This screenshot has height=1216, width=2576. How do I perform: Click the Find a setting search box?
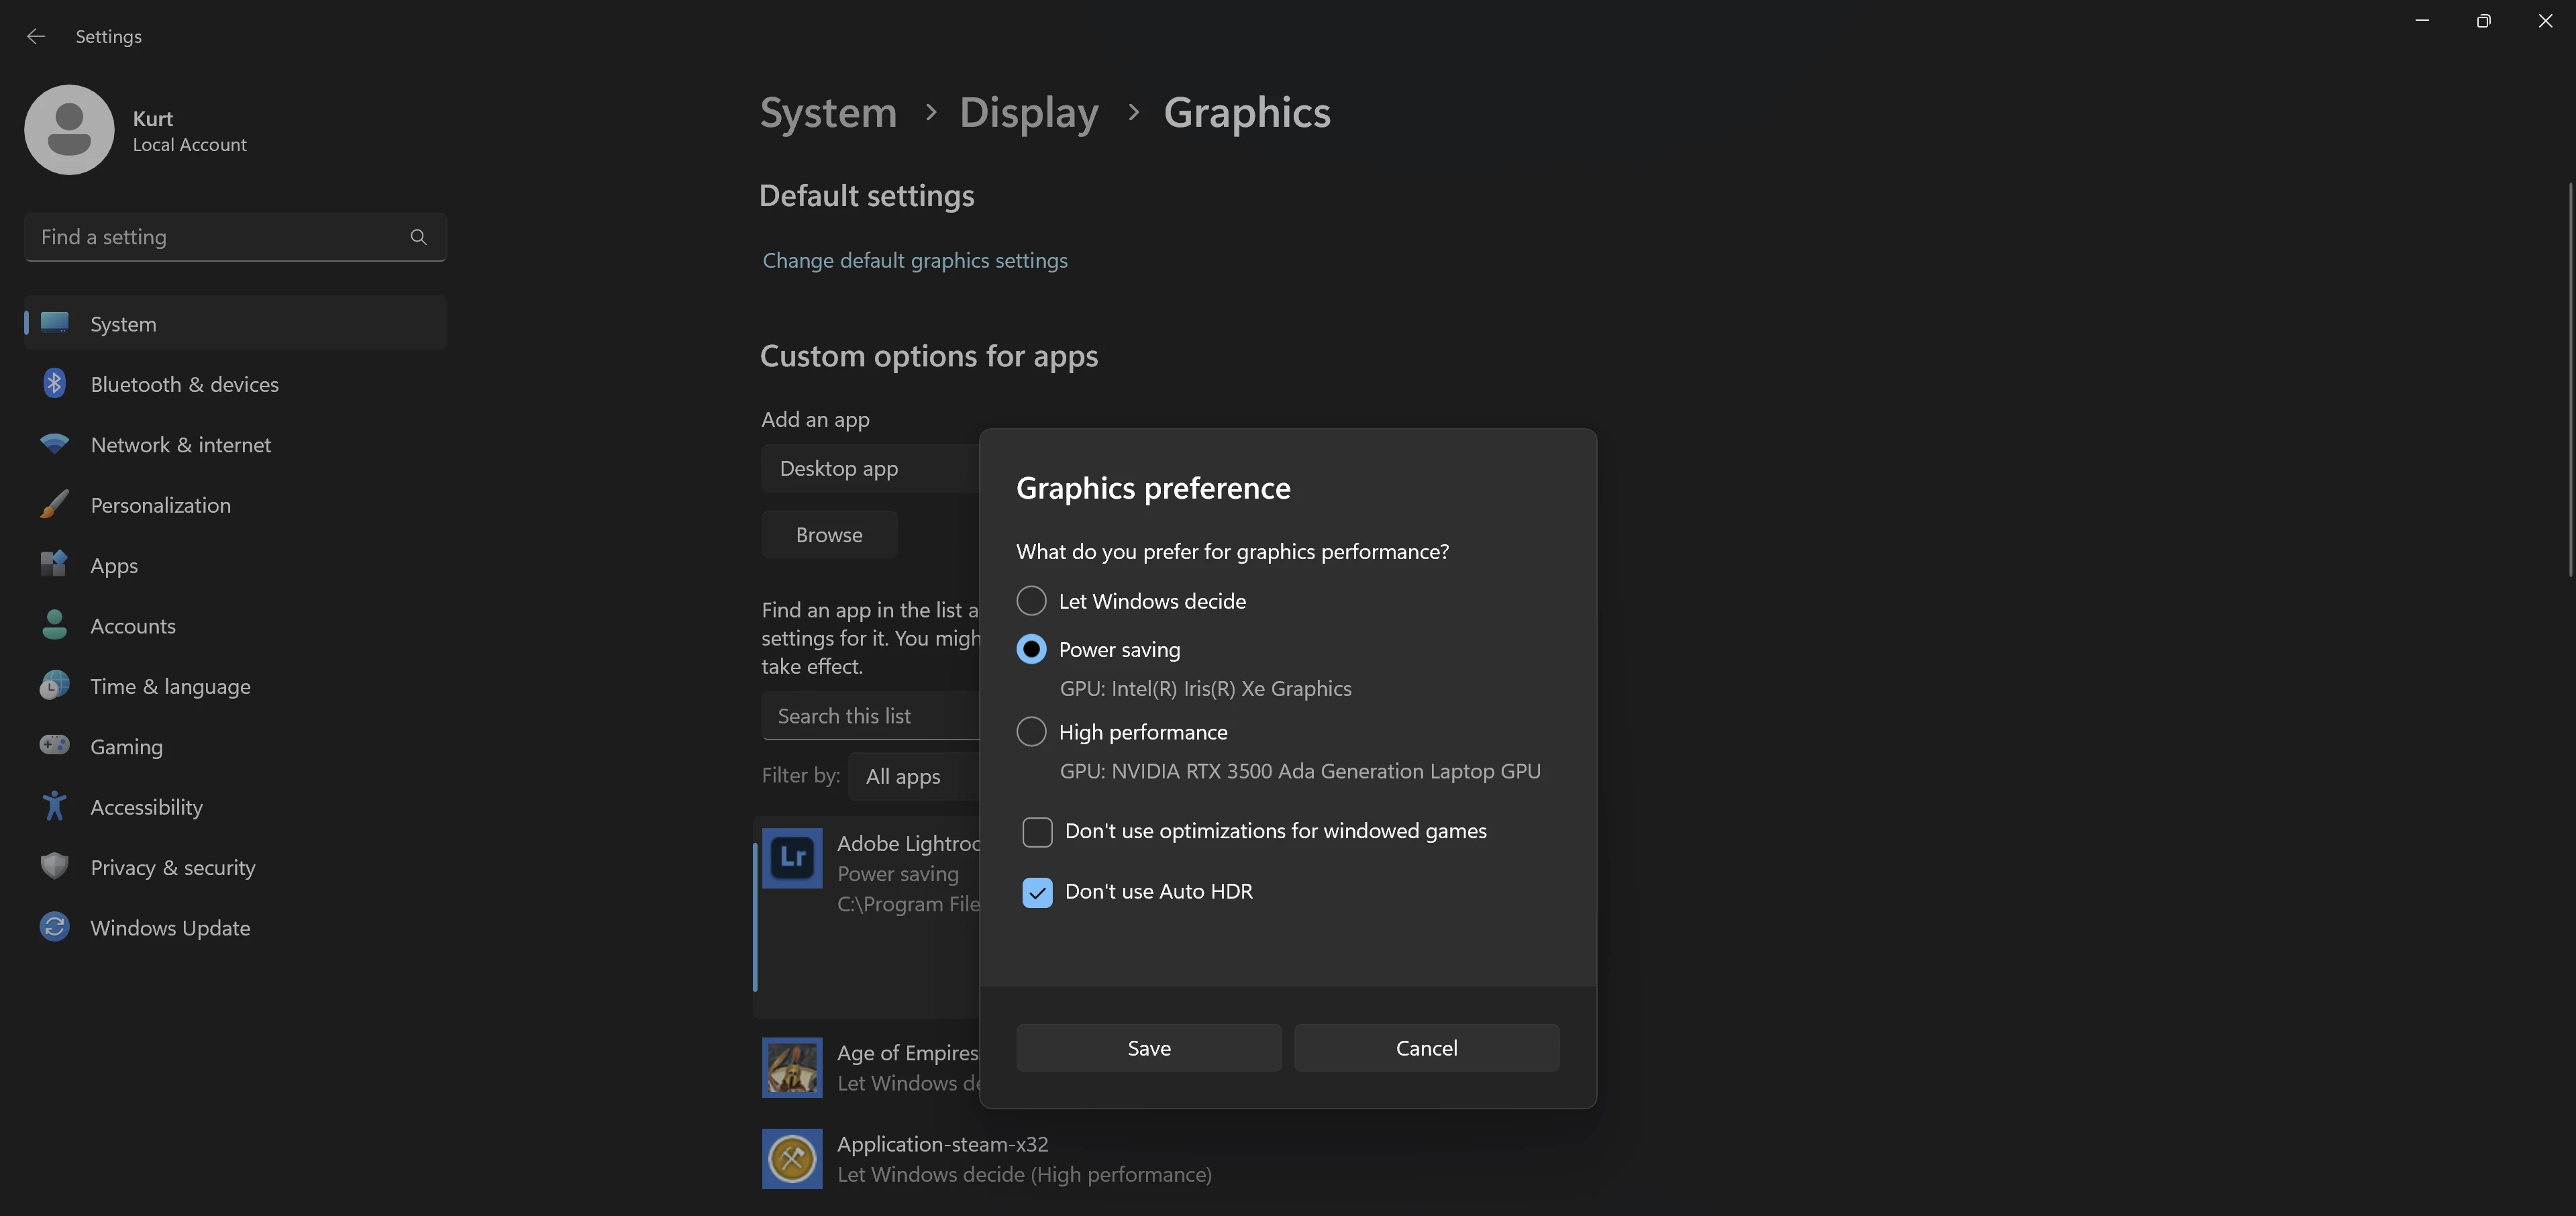tap(215, 237)
